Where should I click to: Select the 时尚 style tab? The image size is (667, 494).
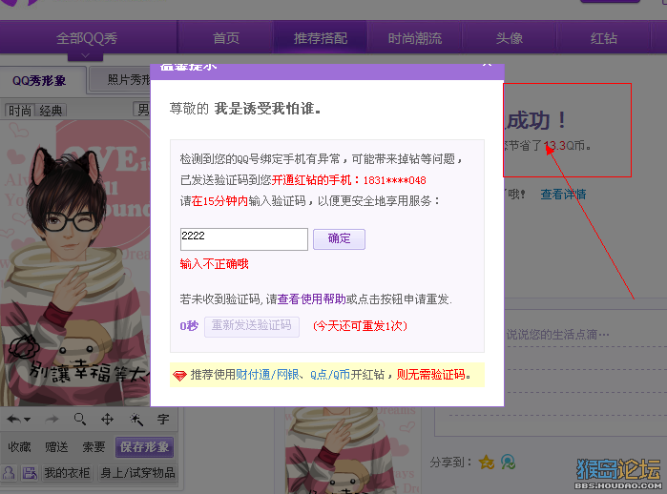click(x=20, y=111)
